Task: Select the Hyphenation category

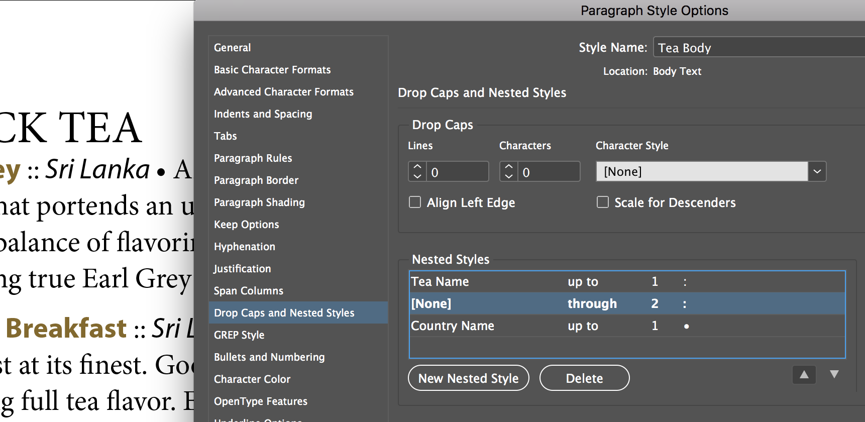Action: 298,247
